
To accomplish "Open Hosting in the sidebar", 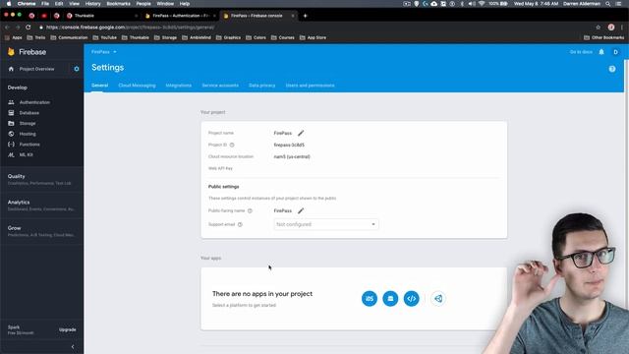I will [28, 134].
